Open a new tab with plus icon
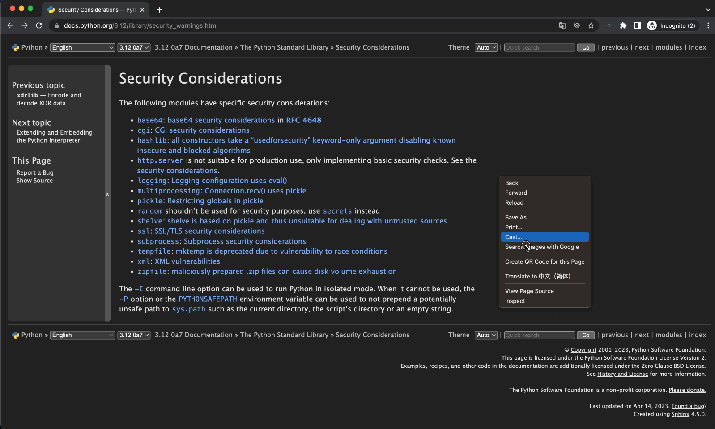The image size is (715, 429). click(159, 9)
